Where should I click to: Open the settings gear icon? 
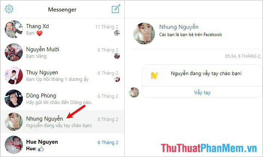click(9, 9)
